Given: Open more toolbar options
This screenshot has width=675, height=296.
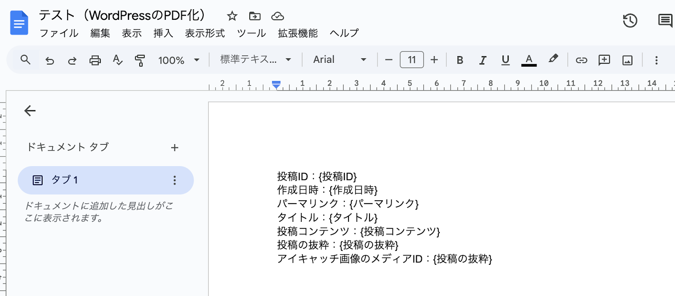Looking at the screenshot, I should pyautogui.click(x=656, y=60).
